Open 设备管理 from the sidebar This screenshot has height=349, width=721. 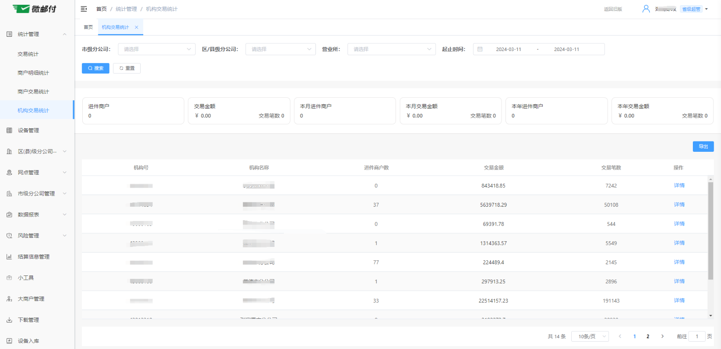(x=29, y=131)
